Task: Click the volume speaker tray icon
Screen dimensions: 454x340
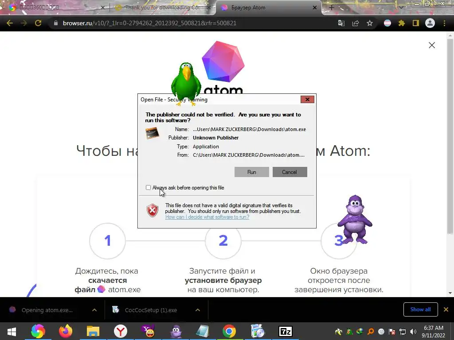Action: [x=413, y=332]
